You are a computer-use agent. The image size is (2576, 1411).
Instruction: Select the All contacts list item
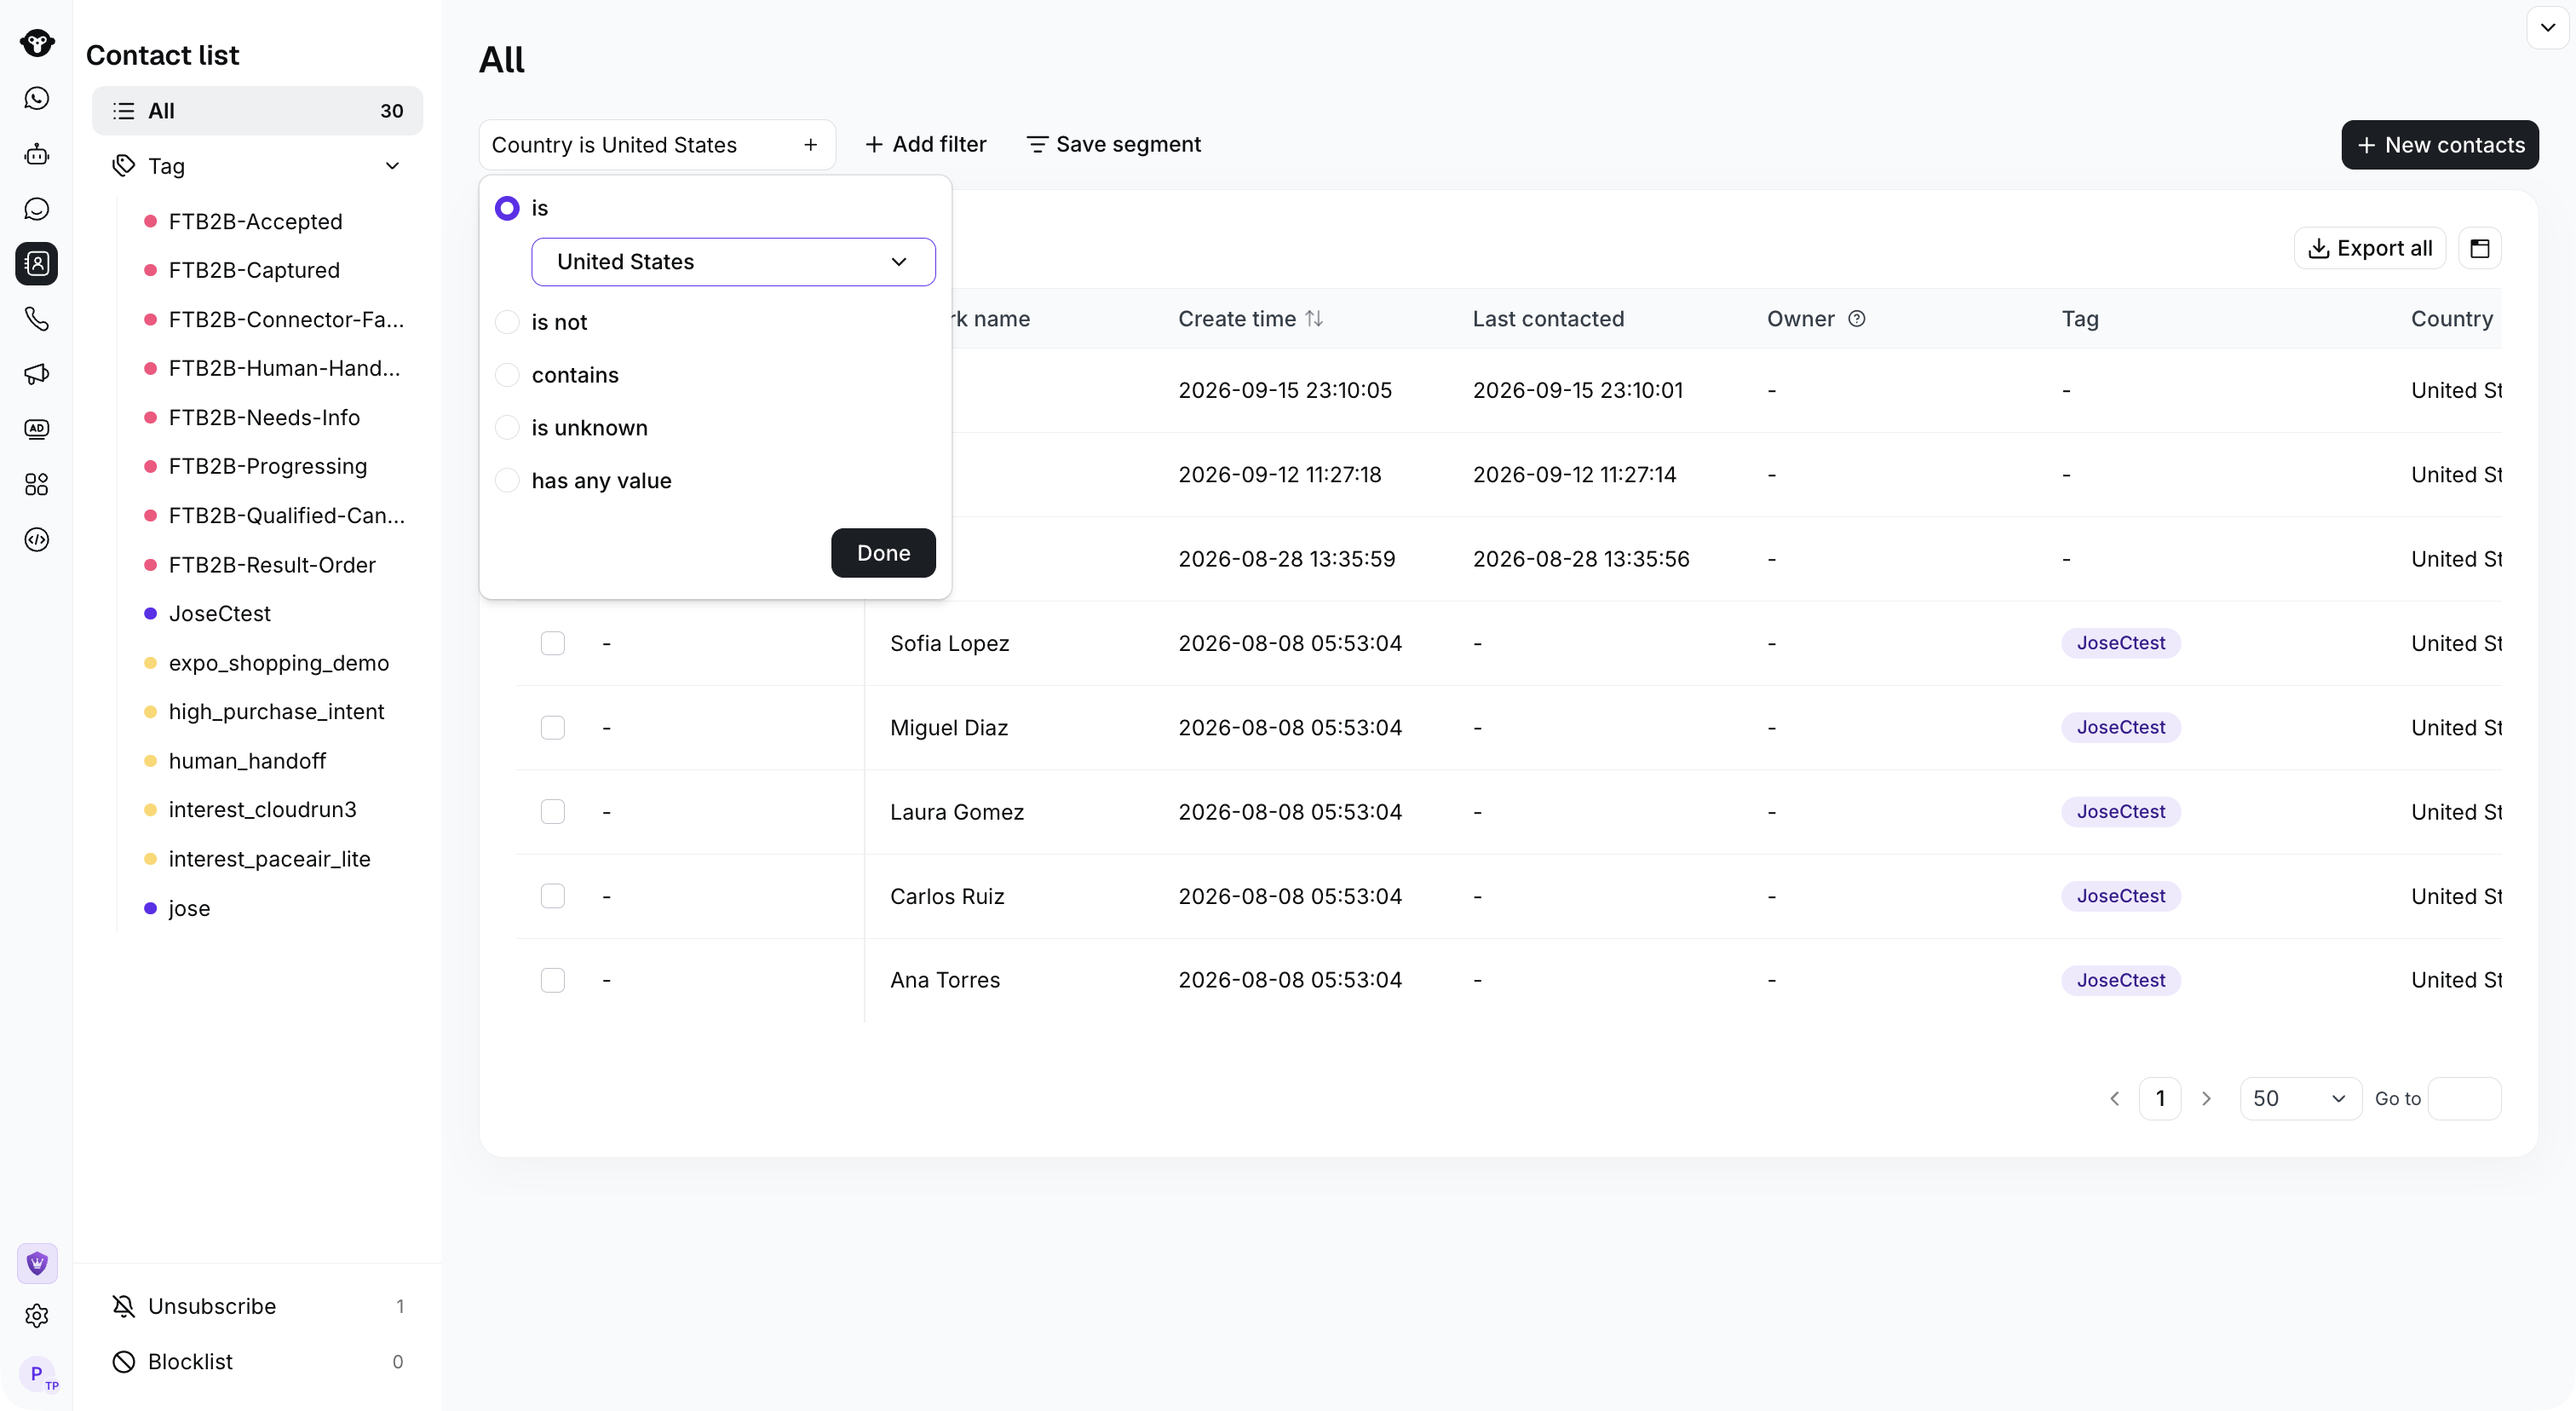[257, 111]
